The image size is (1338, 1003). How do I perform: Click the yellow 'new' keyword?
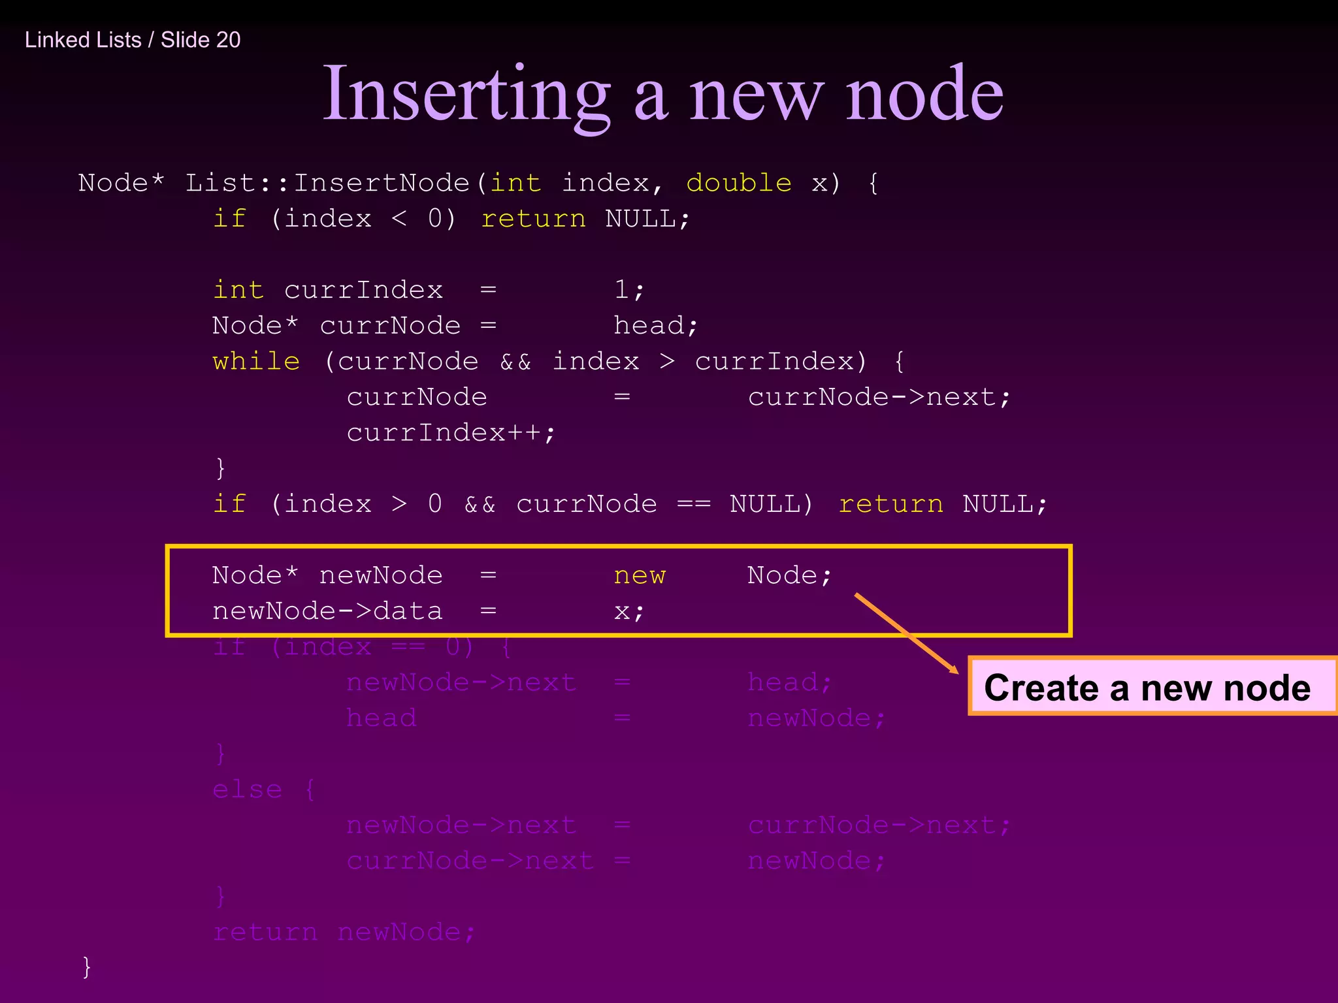(639, 576)
